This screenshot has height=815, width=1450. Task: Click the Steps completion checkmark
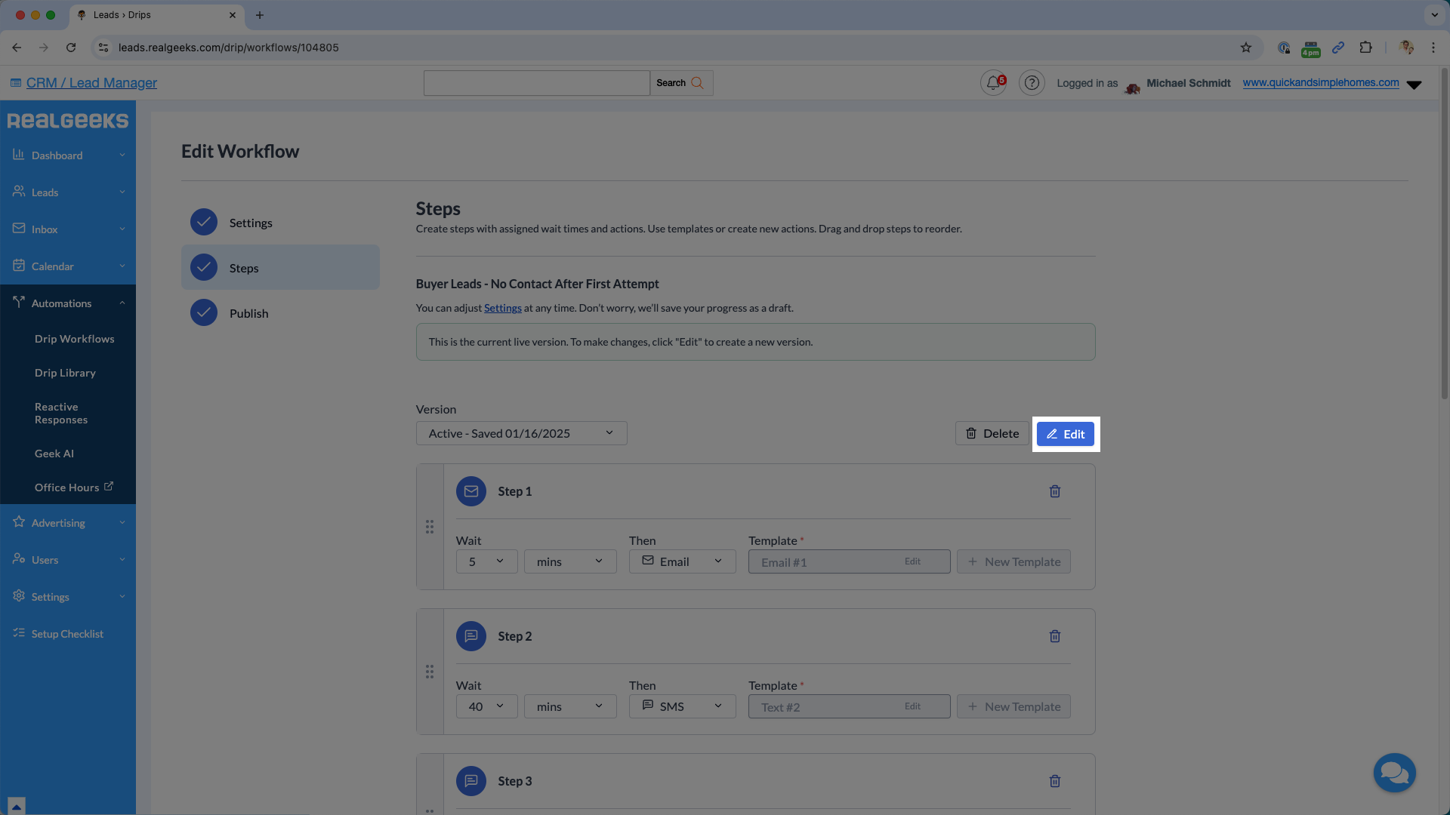(203, 267)
